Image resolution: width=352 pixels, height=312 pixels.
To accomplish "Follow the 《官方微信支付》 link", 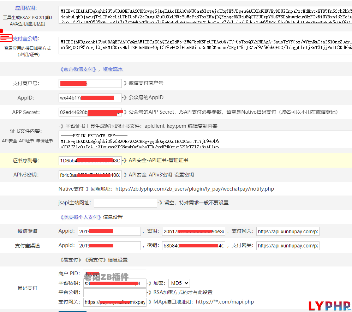I will (78, 70).
